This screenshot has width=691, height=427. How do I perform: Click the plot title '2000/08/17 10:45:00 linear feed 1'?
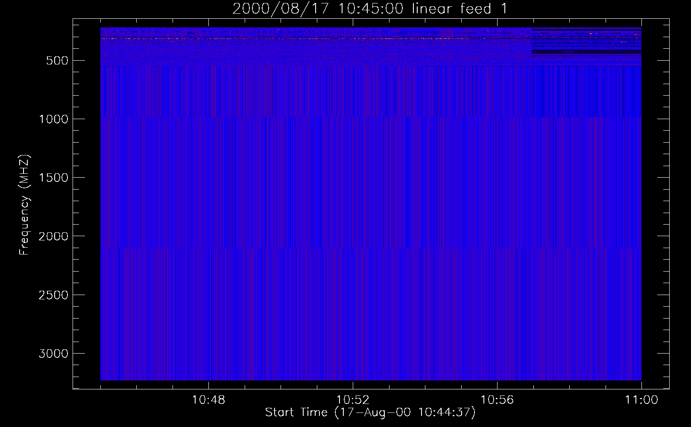pos(370,9)
